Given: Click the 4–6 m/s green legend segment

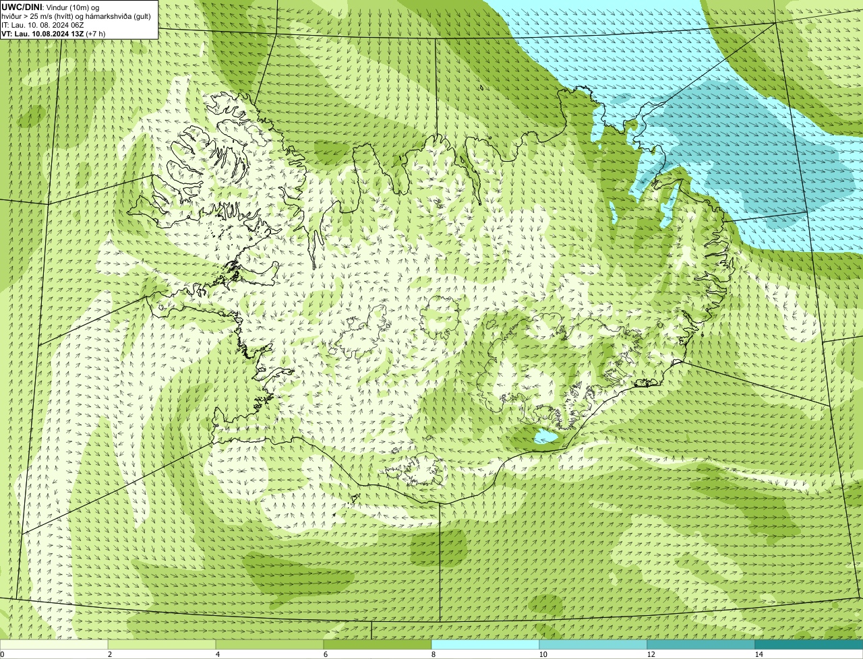Looking at the screenshot, I should (x=270, y=644).
